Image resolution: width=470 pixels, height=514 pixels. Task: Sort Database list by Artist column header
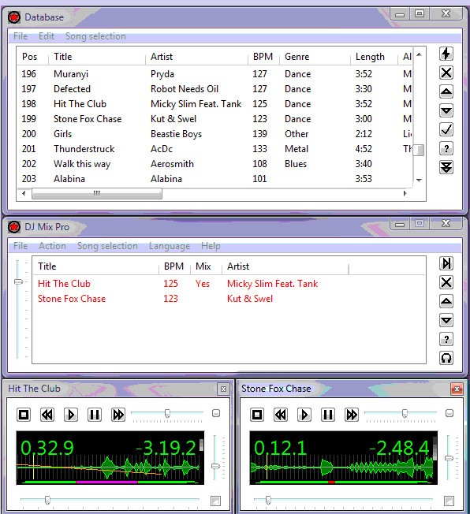click(x=196, y=57)
